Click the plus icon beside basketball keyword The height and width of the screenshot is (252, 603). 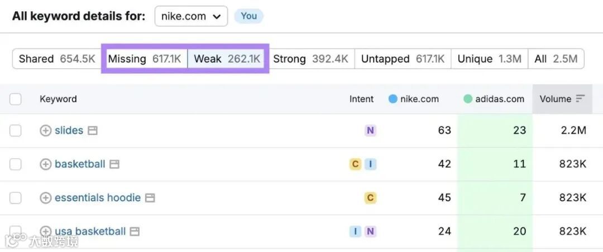click(x=45, y=164)
